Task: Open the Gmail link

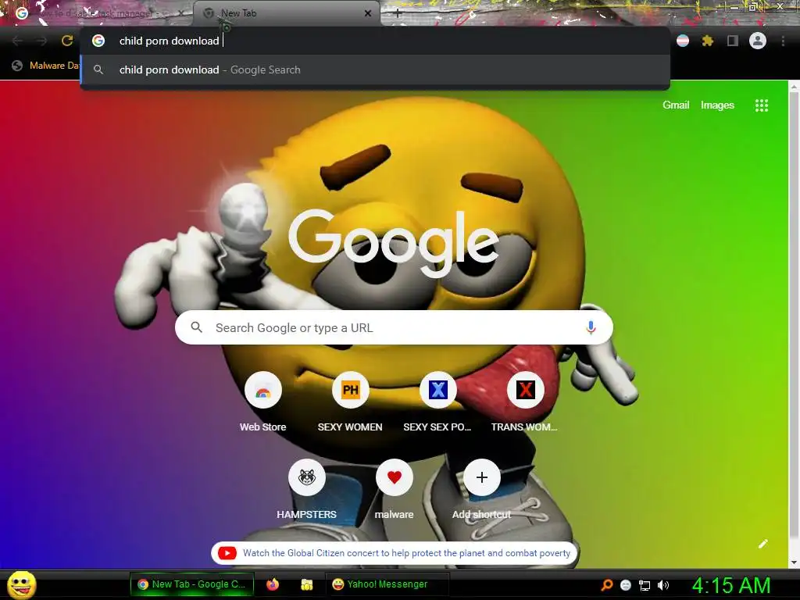Action: [x=676, y=105]
